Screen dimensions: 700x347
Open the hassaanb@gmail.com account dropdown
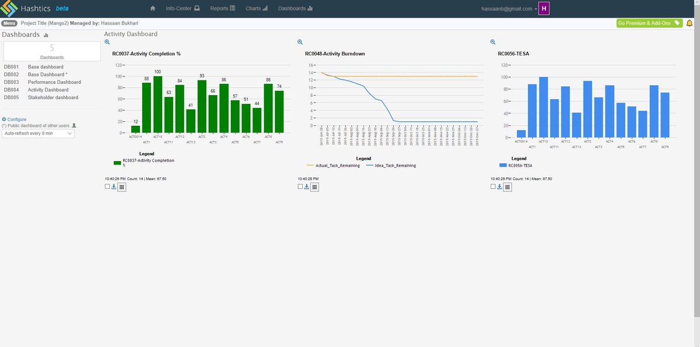[x=509, y=9]
